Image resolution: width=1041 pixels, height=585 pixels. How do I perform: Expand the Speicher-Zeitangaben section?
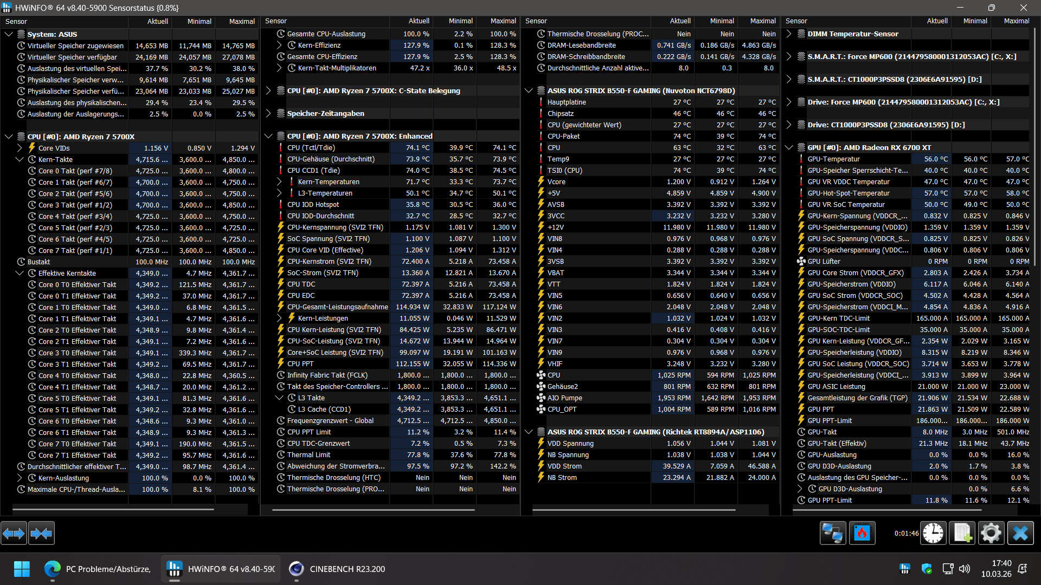point(268,113)
